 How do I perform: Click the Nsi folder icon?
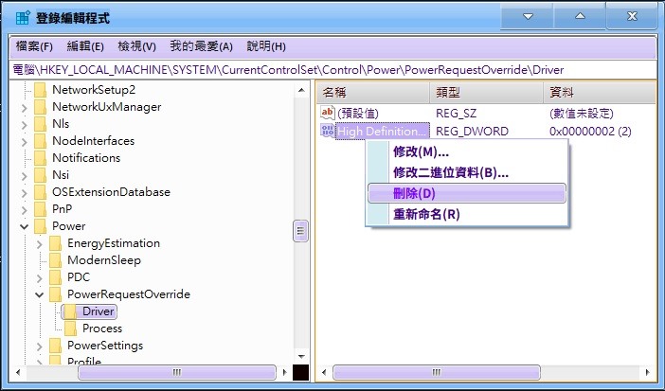tap(40, 175)
